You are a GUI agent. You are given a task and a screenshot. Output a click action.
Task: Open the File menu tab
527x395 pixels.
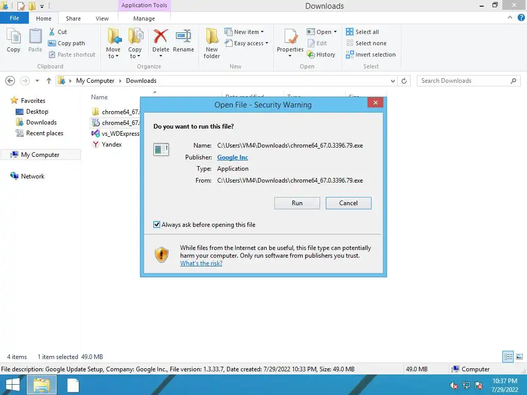[14, 18]
